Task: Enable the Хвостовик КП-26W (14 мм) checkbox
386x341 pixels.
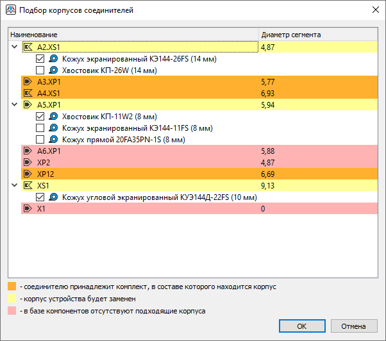Action: point(40,70)
